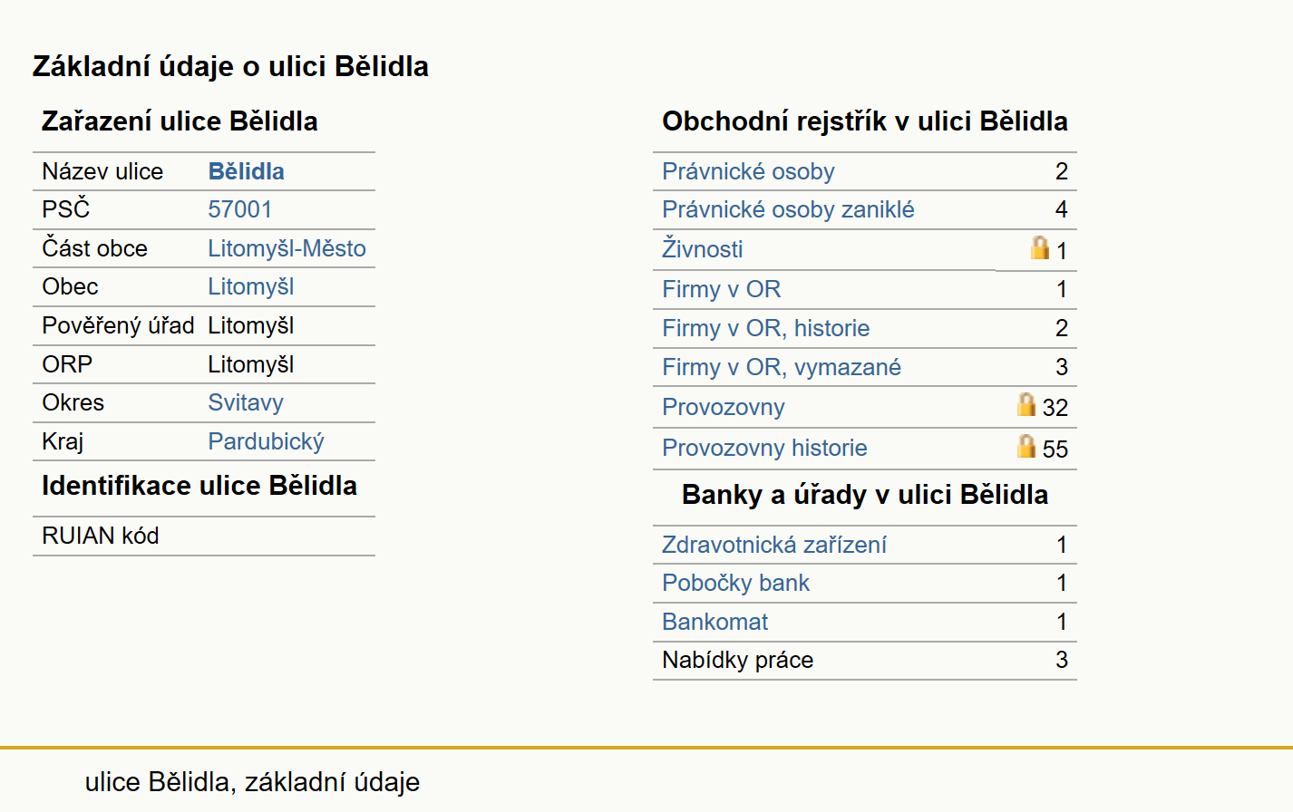Select the Pobočky bank link
The width and height of the screenshot is (1293, 812).
pos(735,583)
